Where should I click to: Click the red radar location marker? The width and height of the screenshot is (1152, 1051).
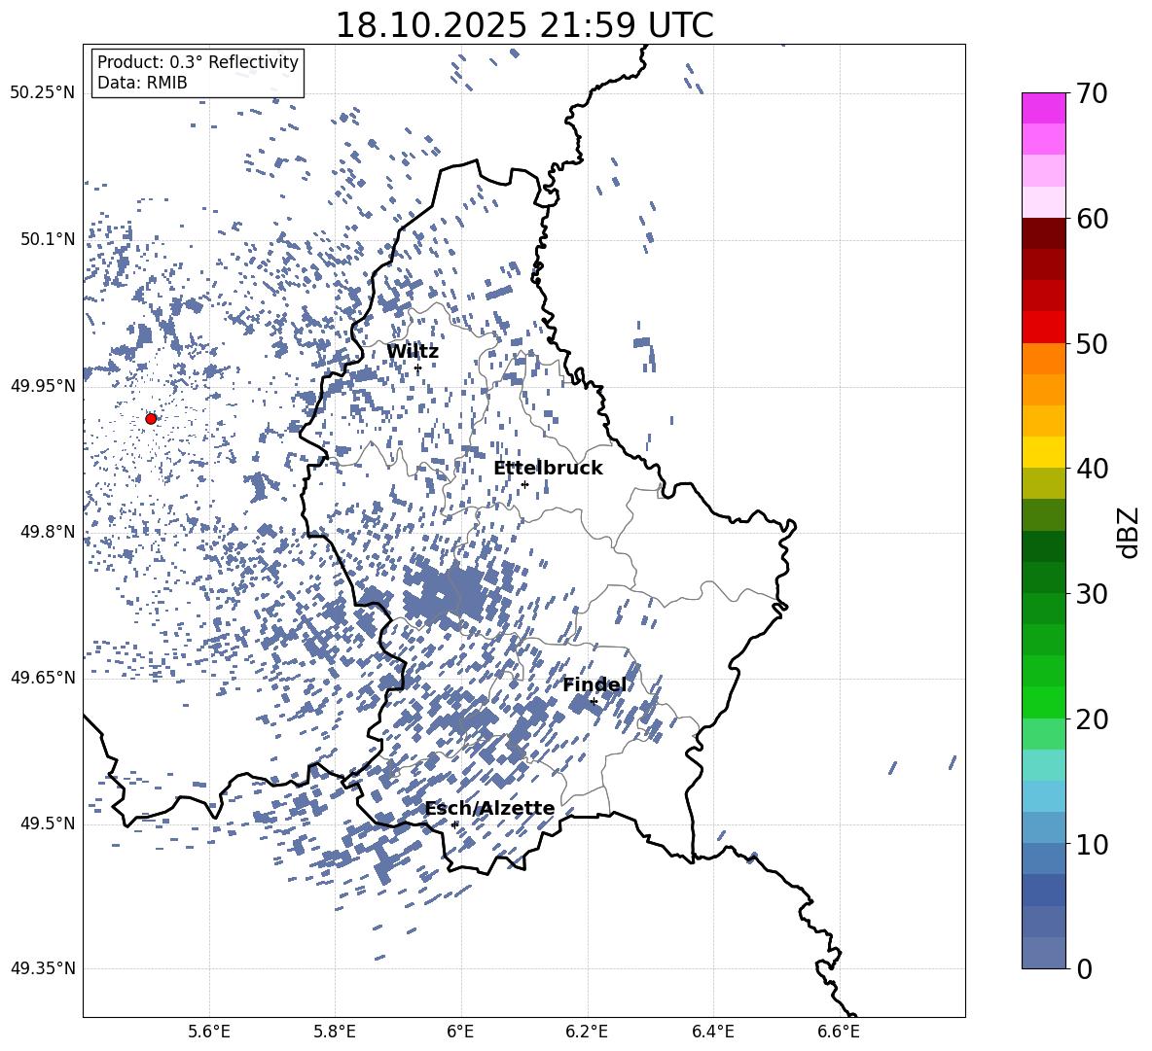[x=151, y=419]
